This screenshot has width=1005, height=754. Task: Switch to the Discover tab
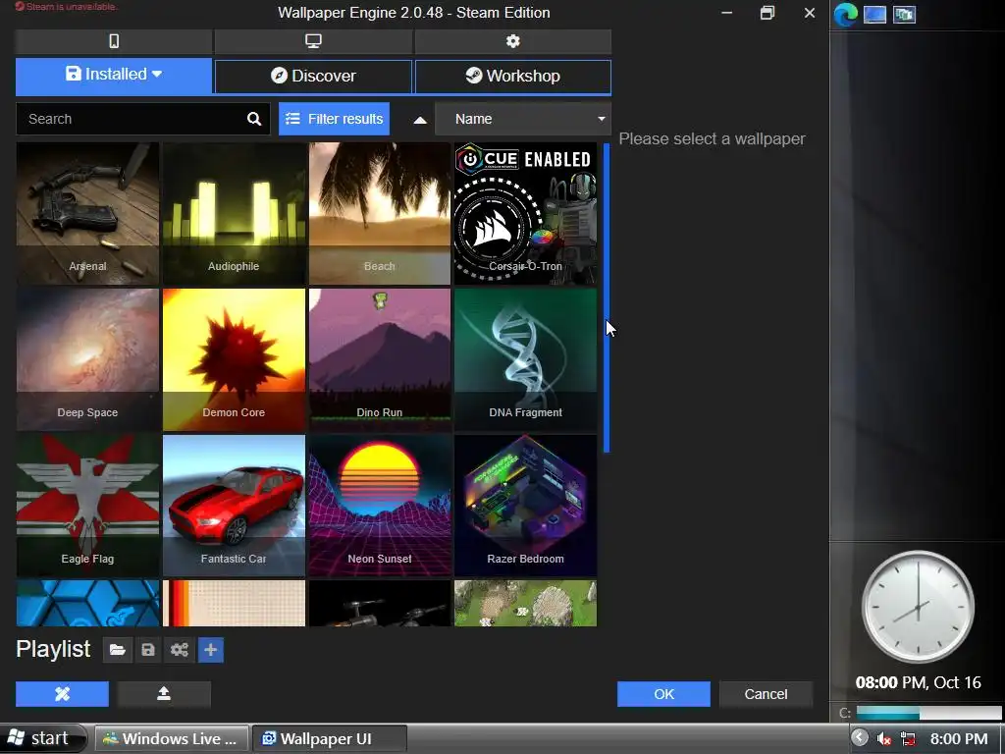point(313,77)
